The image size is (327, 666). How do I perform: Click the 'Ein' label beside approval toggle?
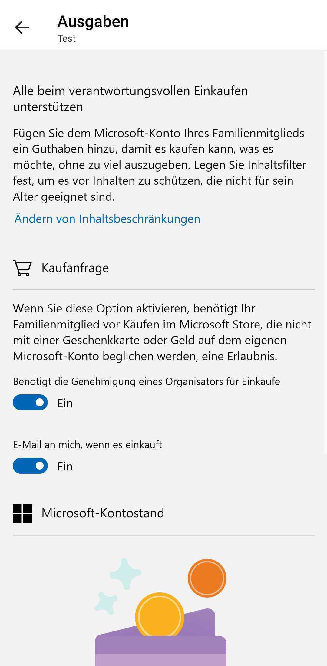click(65, 403)
